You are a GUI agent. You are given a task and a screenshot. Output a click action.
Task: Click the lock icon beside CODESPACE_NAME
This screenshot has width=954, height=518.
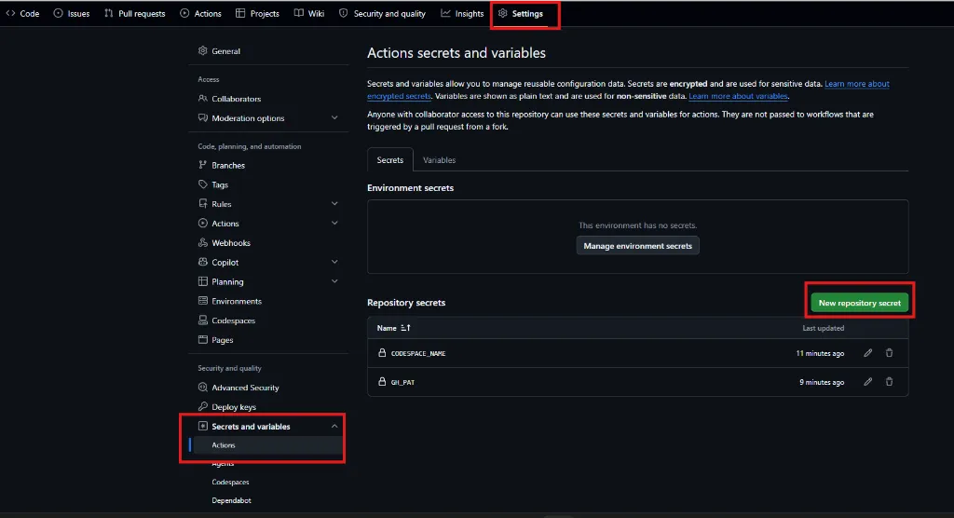(382, 352)
